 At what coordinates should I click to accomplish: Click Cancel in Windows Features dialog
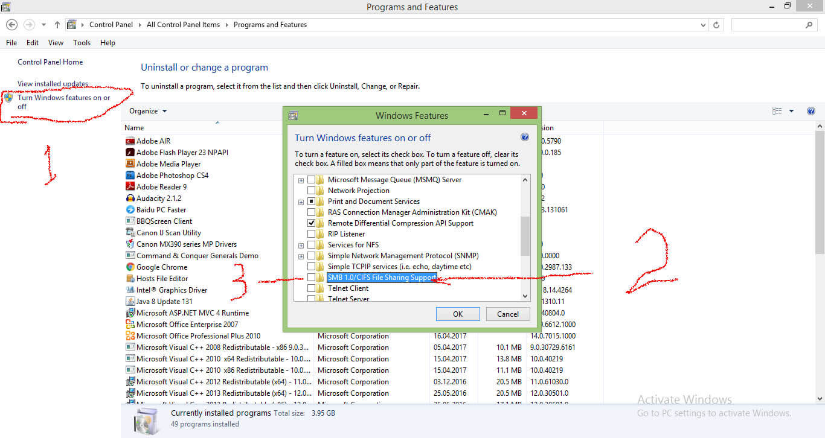pyautogui.click(x=508, y=314)
